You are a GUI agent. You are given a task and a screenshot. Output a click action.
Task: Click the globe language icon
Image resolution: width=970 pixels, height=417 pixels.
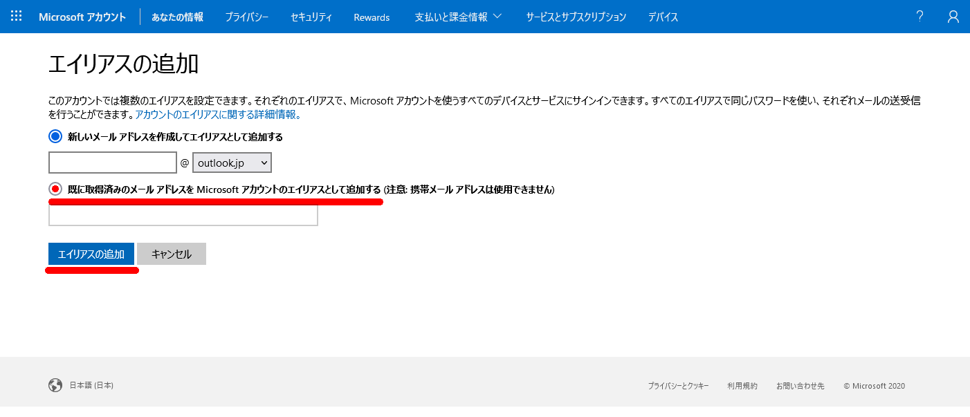click(x=55, y=385)
